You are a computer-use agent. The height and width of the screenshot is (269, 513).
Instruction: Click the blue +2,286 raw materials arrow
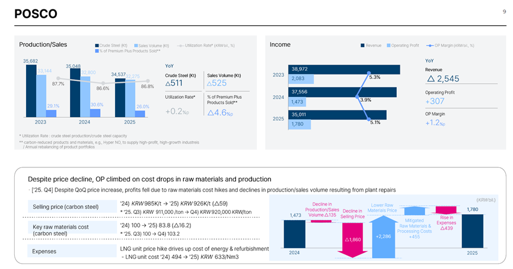[380, 234]
